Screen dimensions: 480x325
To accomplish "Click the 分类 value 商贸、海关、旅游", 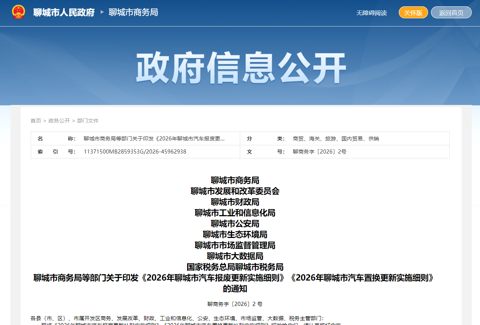I will click(x=336, y=139).
